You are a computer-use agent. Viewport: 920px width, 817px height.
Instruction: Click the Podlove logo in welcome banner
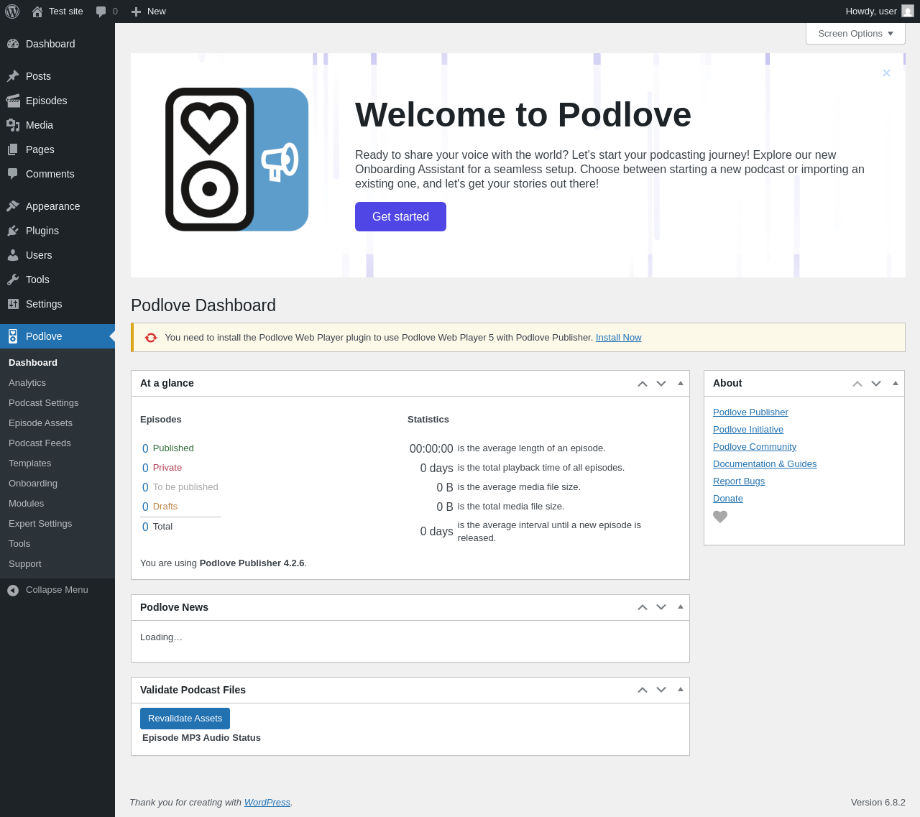pyautogui.click(x=237, y=160)
